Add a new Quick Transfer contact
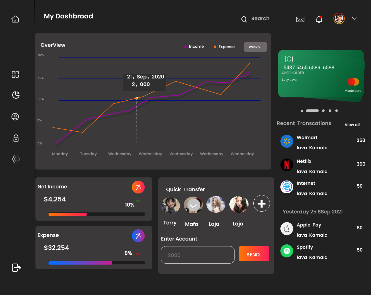 coord(262,203)
